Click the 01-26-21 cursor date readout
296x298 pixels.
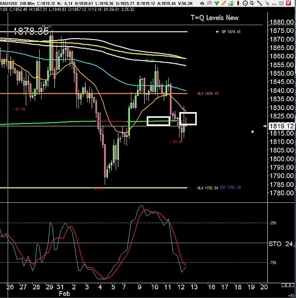coord(111,10)
